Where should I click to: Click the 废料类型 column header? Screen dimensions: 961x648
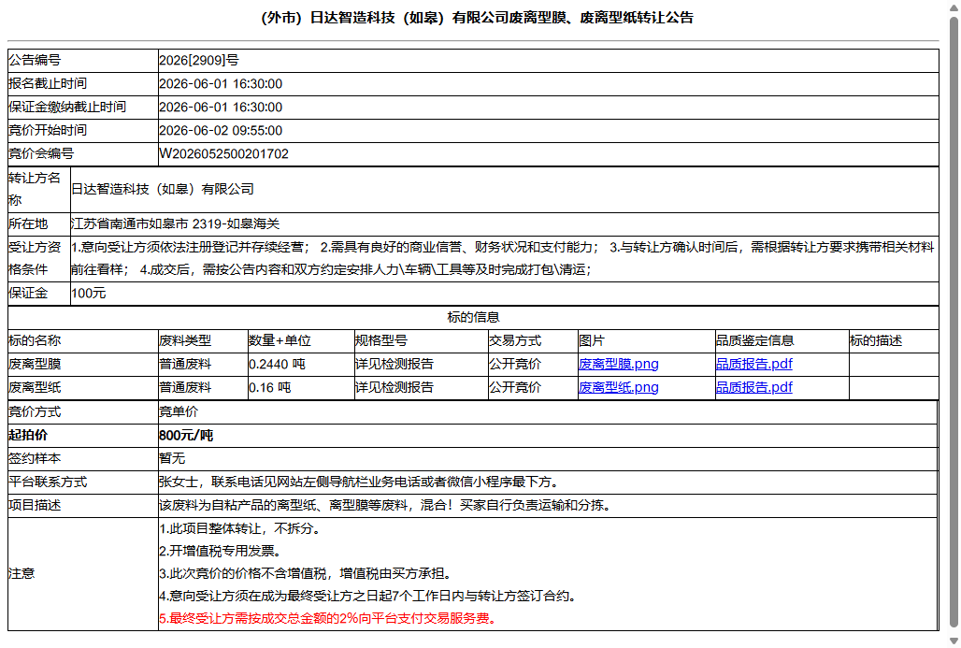coord(185,341)
